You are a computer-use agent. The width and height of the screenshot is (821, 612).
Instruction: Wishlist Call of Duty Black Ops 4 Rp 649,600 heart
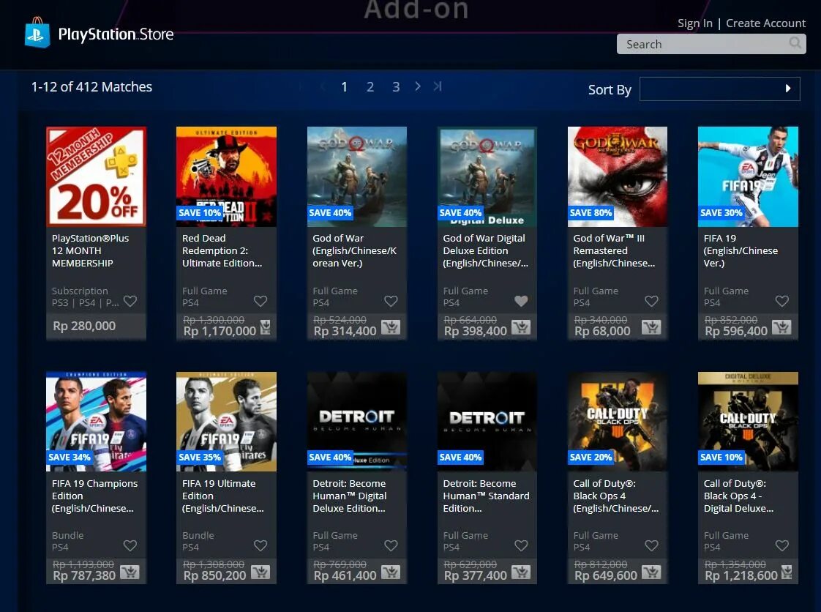(651, 545)
